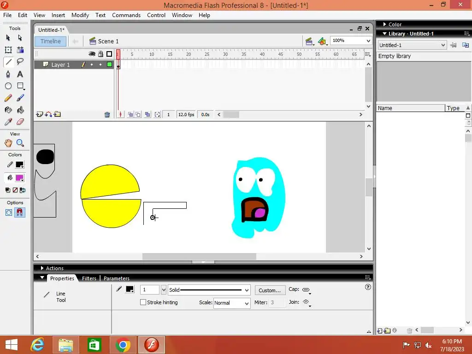This screenshot has height=354, width=472.
Task: Select the Pen tool
Action: point(8,74)
